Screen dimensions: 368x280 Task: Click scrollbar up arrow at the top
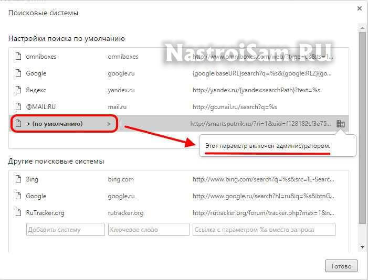coord(362,27)
